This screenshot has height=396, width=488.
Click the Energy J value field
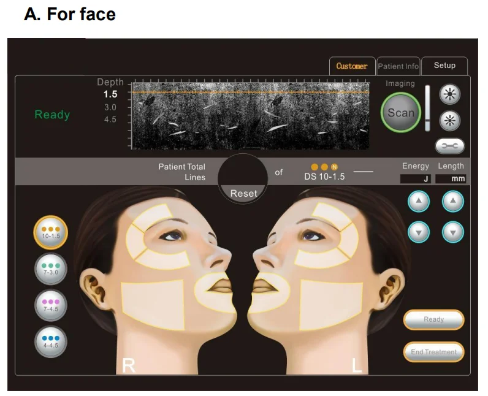pos(416,179)
